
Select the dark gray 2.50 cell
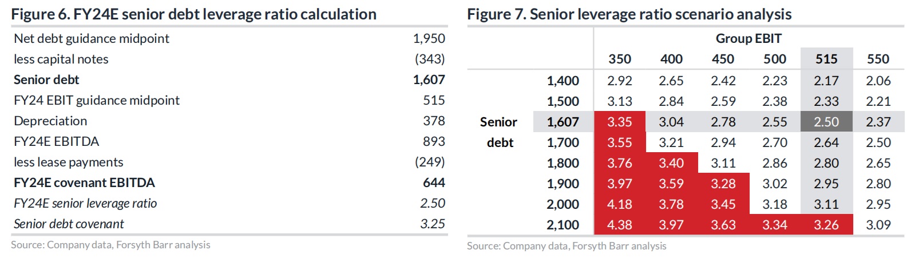[x=826, y=122]
